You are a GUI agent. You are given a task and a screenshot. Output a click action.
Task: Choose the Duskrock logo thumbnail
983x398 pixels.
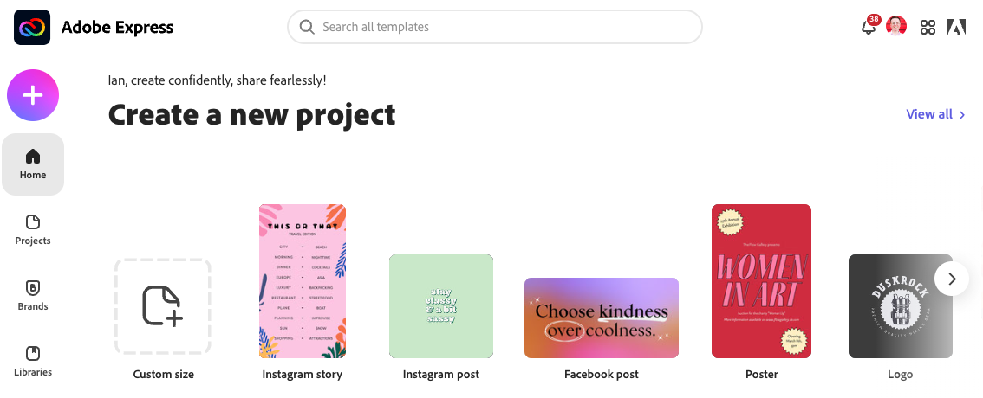[x=901, y=306]
